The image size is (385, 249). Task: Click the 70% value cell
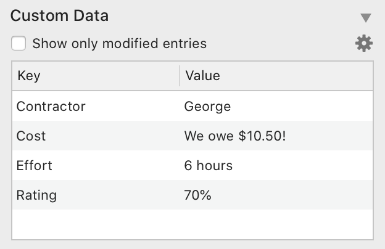point(198,195)
